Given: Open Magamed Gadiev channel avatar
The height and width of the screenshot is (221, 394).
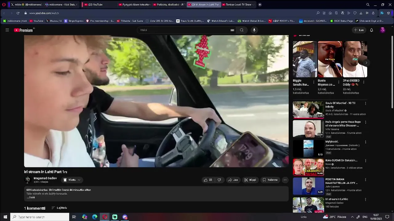Looking at the screenshot, I should click(27, 180).
